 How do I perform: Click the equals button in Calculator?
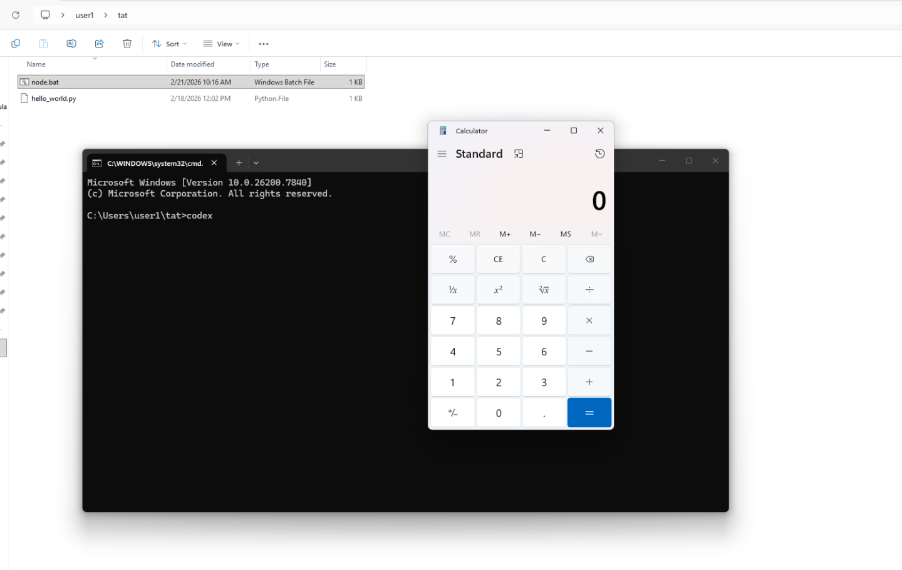click(x=589, y=413)
